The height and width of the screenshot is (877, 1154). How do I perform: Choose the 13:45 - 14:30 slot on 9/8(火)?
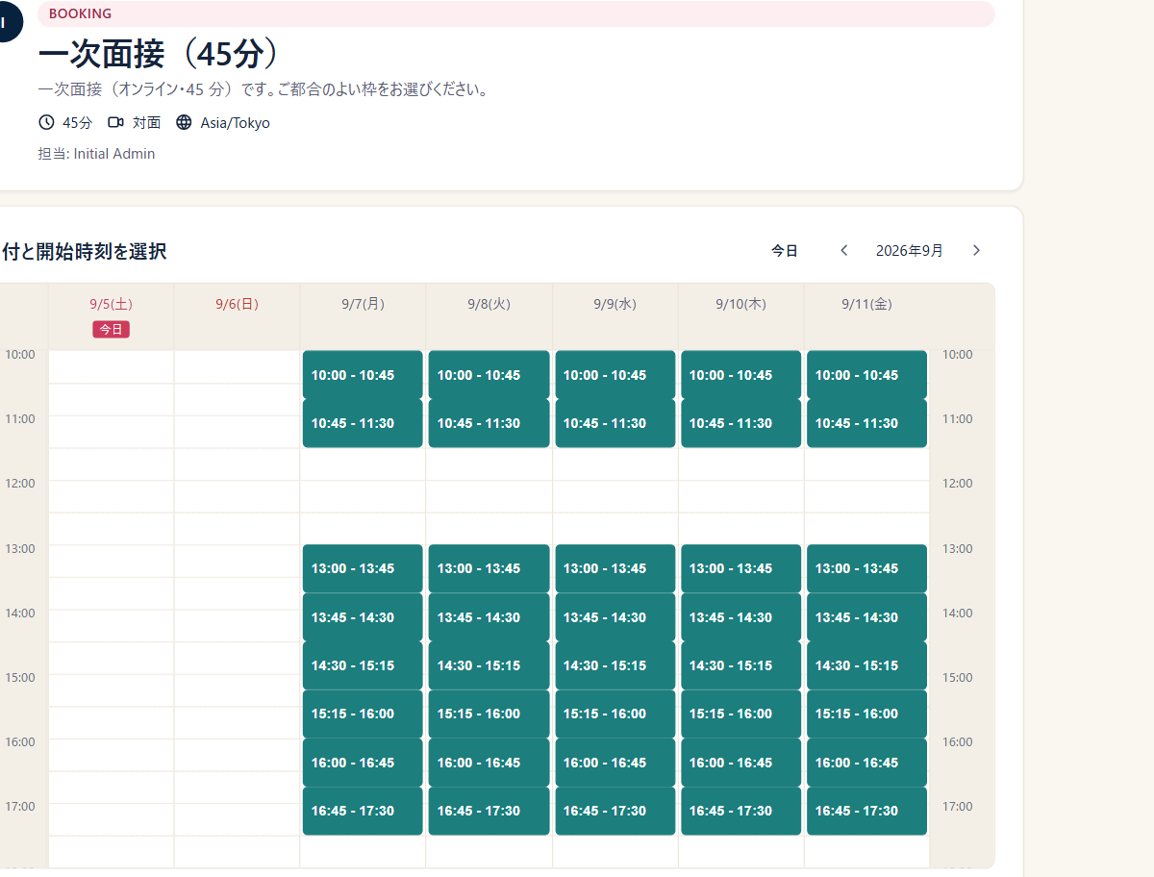(x=489, y=617)
